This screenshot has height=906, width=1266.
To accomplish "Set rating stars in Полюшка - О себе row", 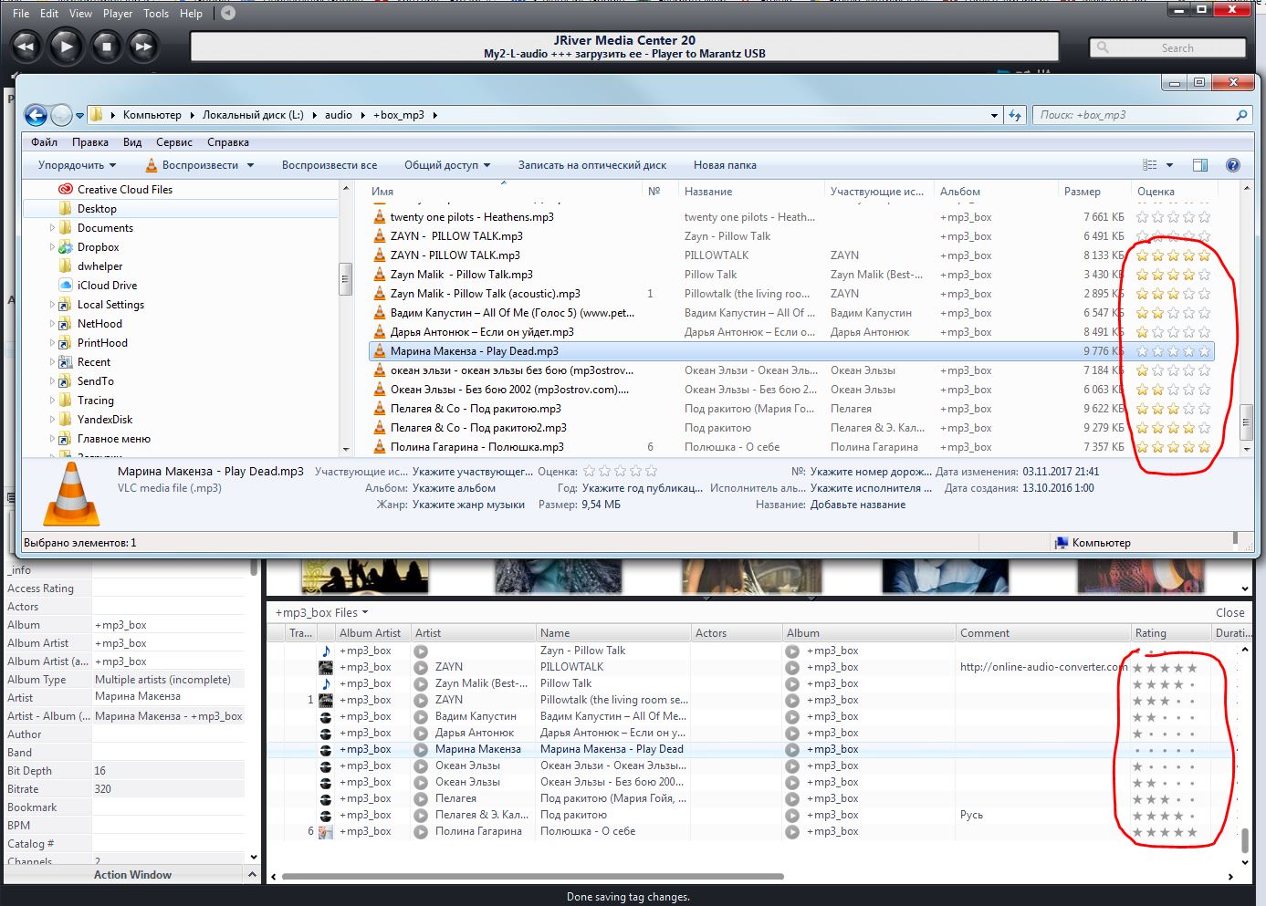I will 1165,831.
